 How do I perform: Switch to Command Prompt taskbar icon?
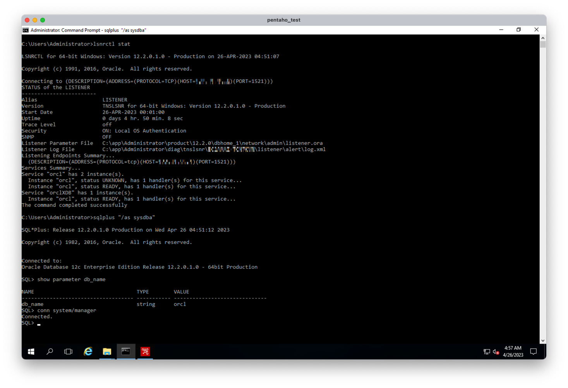click(126, 351)
